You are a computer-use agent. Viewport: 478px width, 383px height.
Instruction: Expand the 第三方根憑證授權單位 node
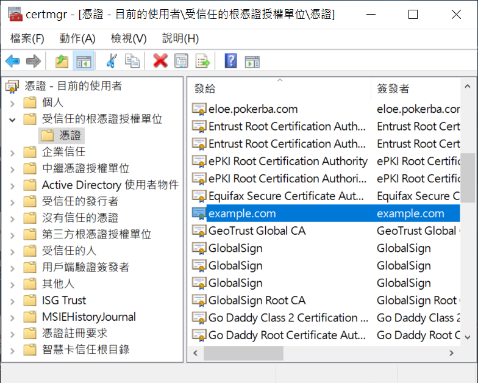[12, 235]
